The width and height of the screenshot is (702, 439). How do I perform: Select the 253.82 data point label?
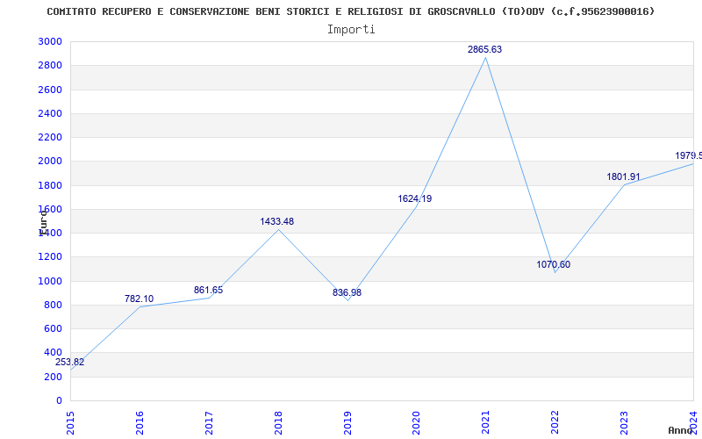tap(70, 363)
